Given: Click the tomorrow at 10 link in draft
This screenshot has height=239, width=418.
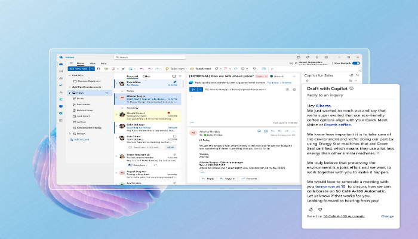Looking at the screenshot, I should 330,186.
